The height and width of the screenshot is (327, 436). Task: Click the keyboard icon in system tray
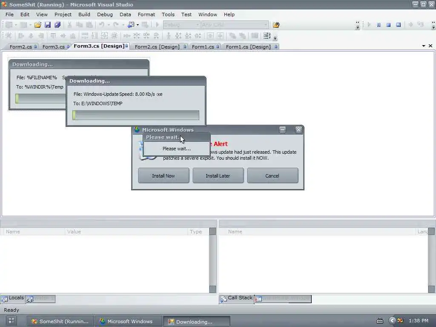click(380, 321)
